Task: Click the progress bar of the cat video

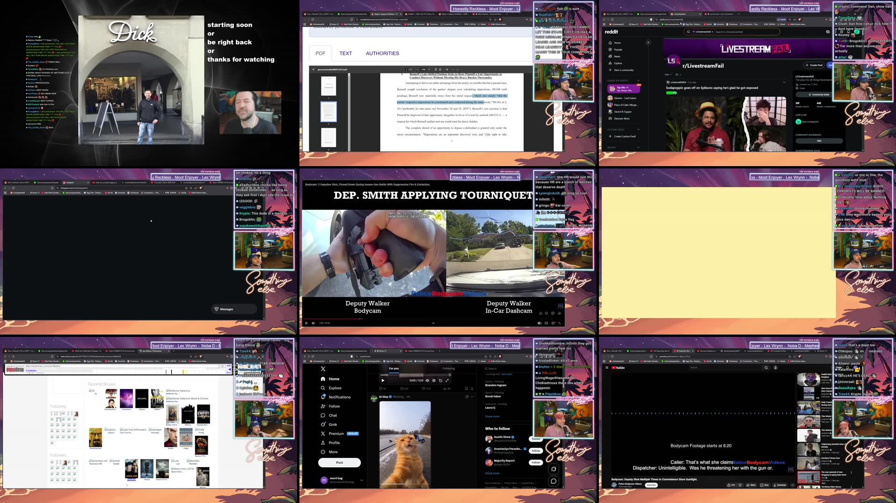Action: pos(415,374)
